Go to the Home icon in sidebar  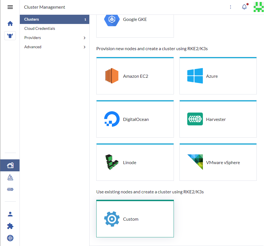point(10,24)
